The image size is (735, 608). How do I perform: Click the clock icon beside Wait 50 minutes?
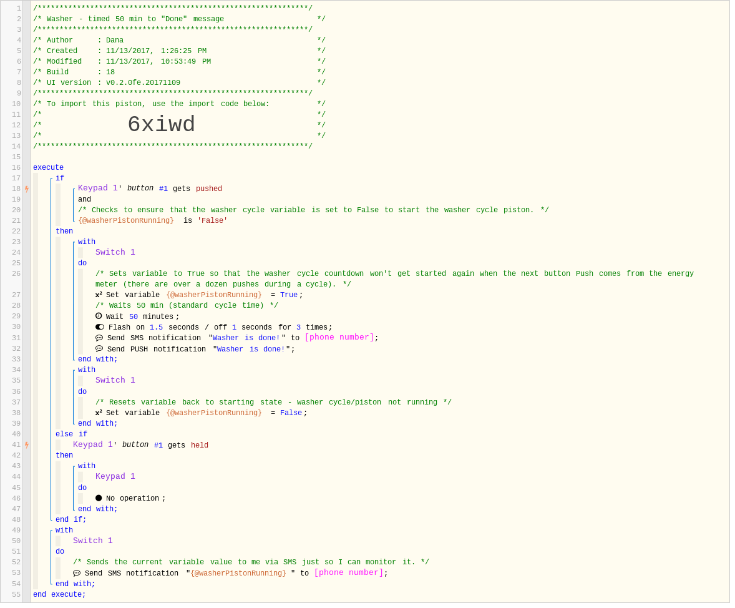click(x=99, y=316)
